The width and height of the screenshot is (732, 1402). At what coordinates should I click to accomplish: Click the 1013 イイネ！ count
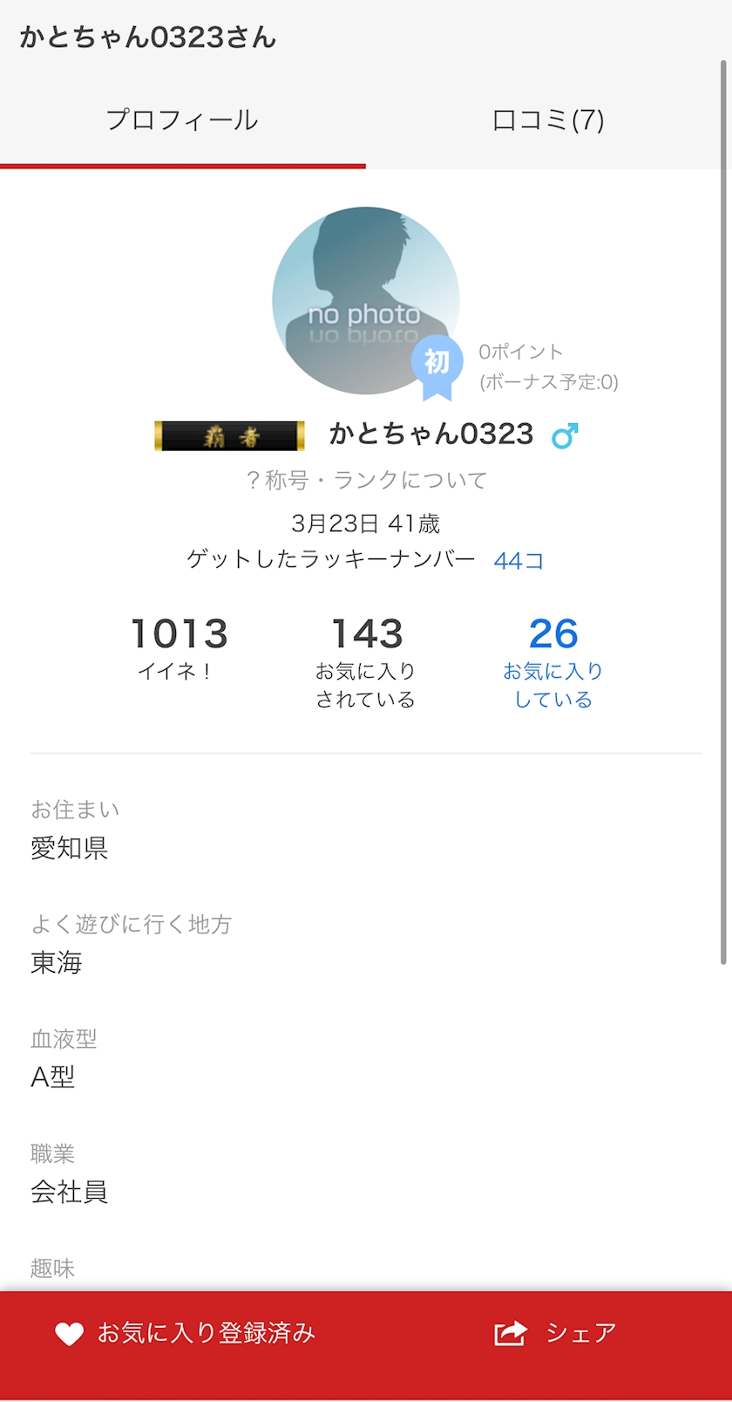point(179,646)
